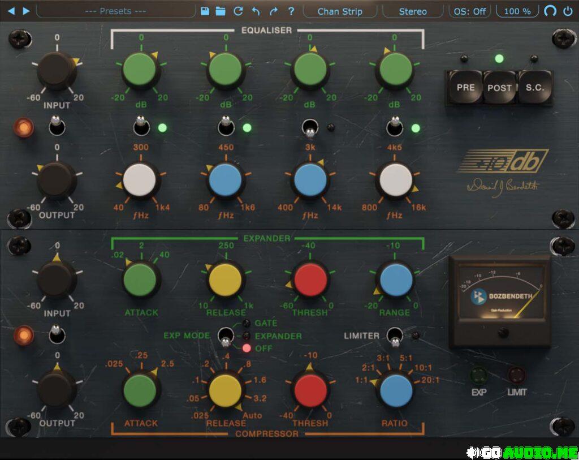Click the reload preset circular arrow icon
Screen dimensions: 579x460
click(238, 11)
